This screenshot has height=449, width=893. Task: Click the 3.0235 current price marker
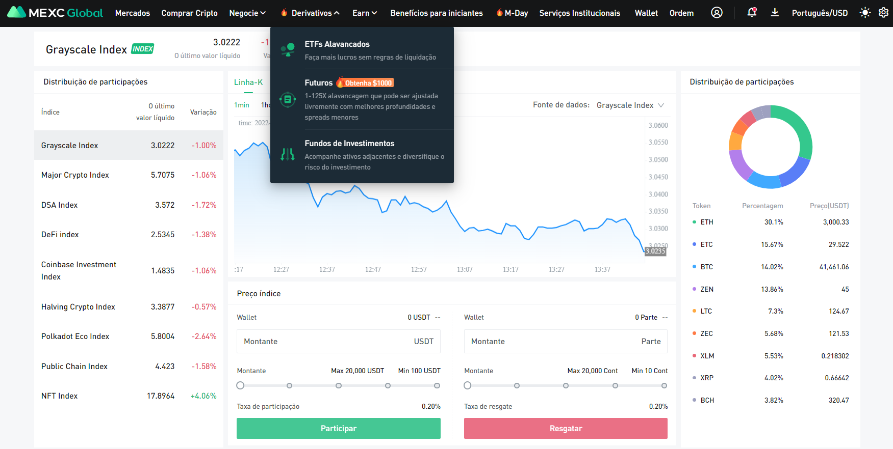(x=655, y=251)
